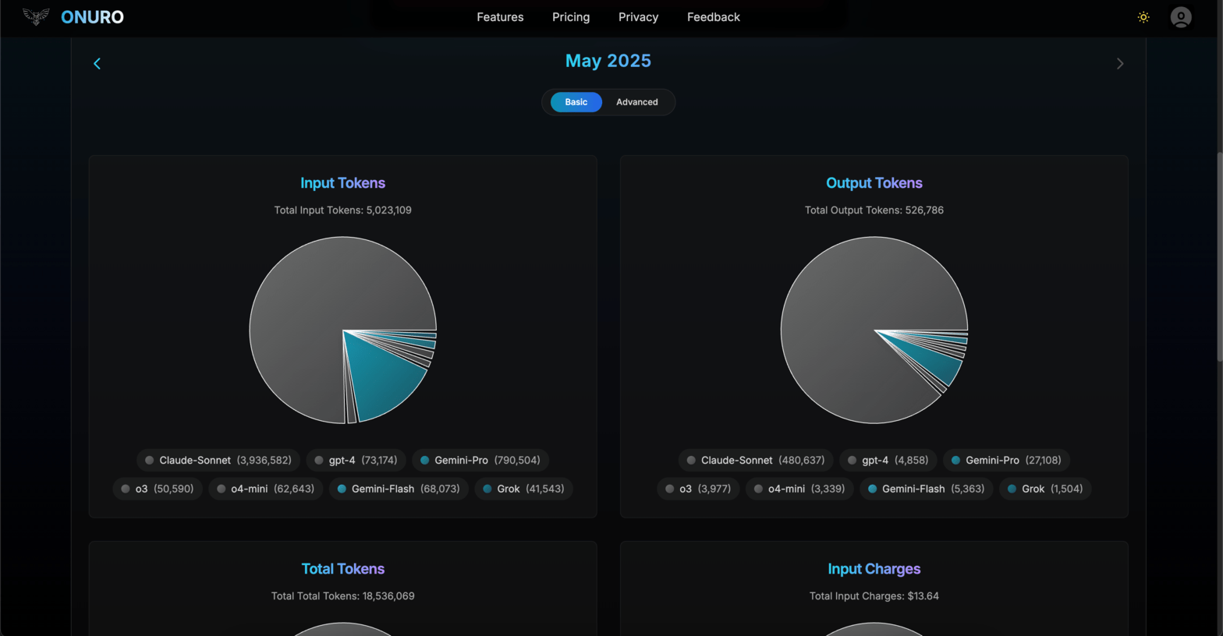Switch to Basic view mode
This screenshot has height=636, width=1223.
click(x=576, y=102)
